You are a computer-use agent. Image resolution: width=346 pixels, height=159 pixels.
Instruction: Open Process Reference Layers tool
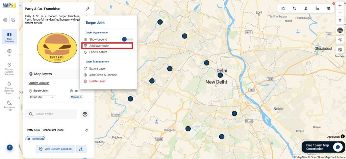[x=9, y=88]
